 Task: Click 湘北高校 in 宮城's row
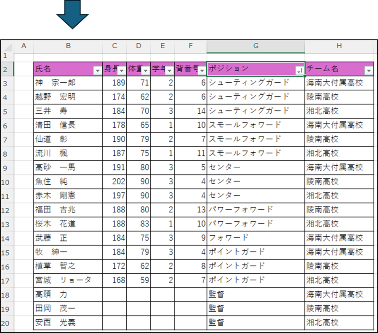pyautogui.click(x=339, y=280)
